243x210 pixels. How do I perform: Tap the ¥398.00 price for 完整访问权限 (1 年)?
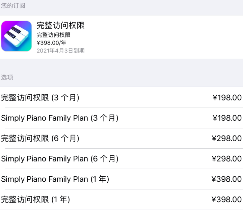pyautogui.click(x=227, y=200)
